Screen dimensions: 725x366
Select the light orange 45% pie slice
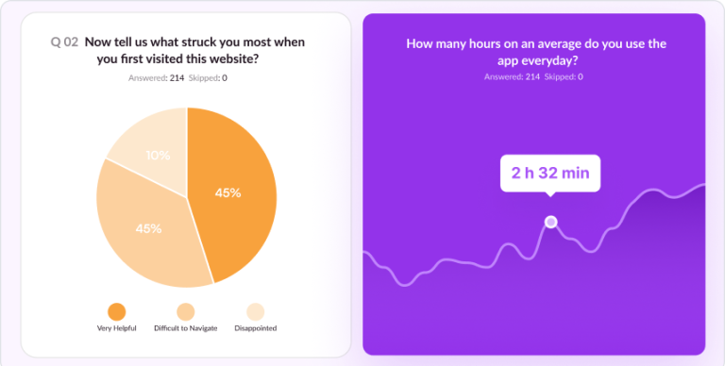pyautogui.click(x=148, y=228)
